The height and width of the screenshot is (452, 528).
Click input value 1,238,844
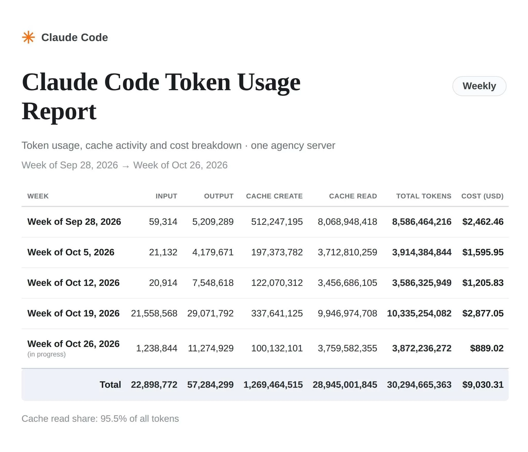(157, 348)
